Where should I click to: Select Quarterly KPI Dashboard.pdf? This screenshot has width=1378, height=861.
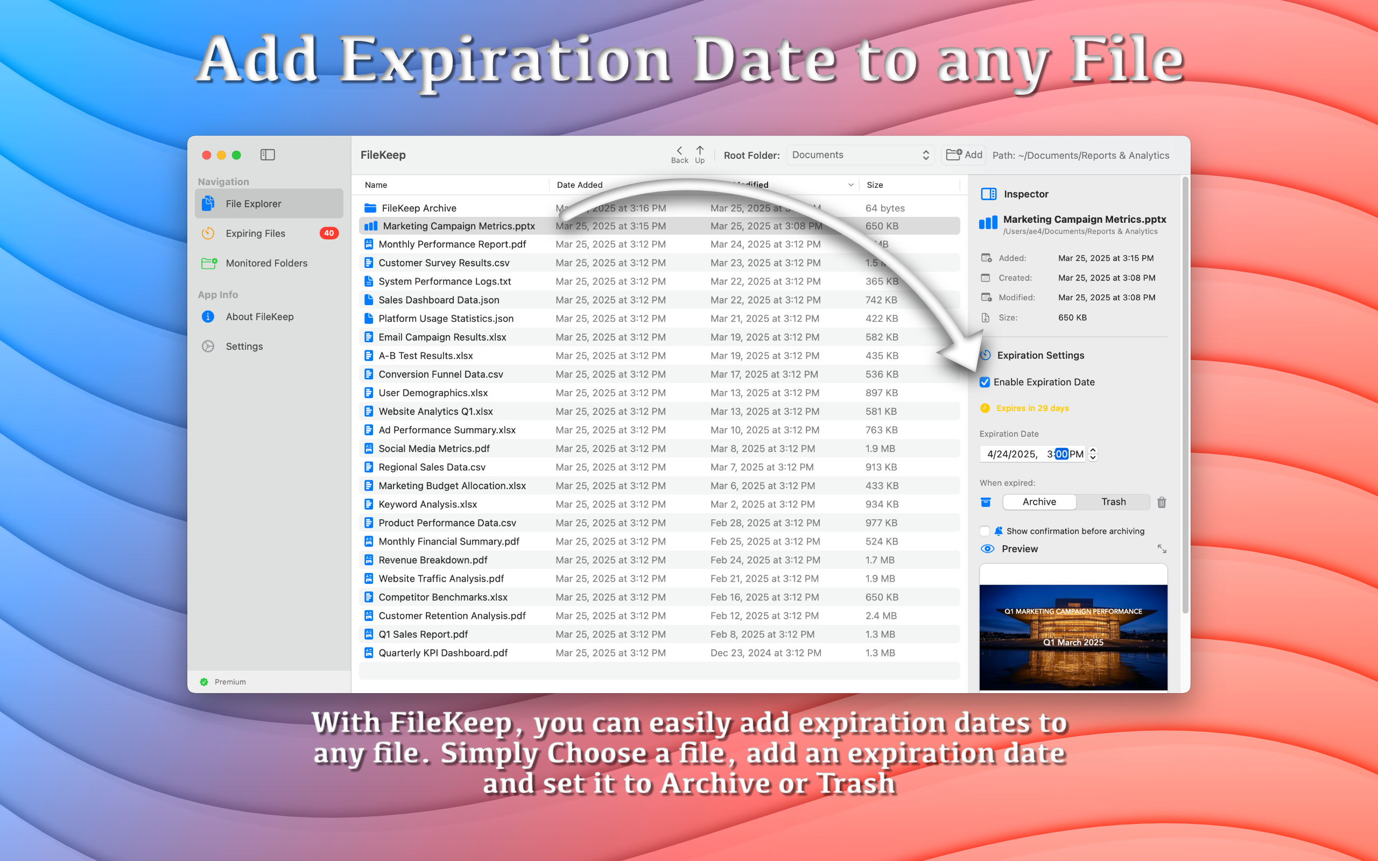[659, 653]
